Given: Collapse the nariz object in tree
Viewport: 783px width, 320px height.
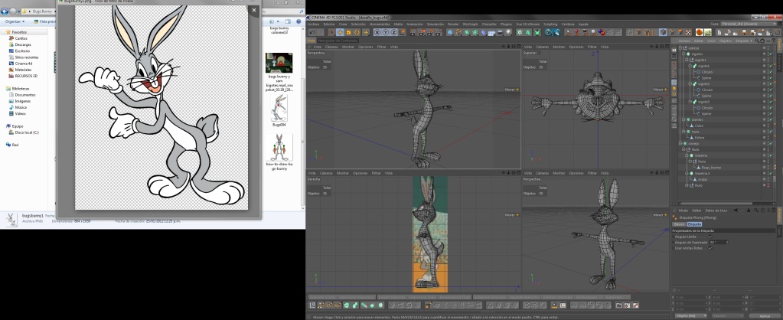Looking at the screenshot, I should coord(683,132).
